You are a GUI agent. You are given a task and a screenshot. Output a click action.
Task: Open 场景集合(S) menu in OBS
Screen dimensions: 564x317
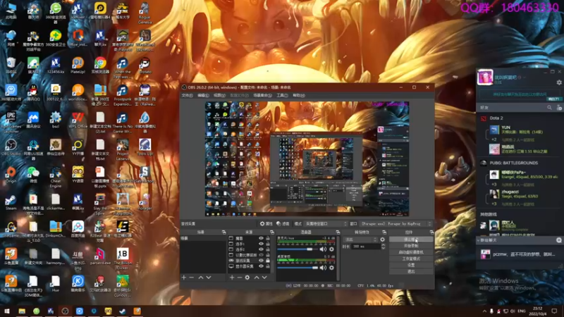[x=262, y=95]
